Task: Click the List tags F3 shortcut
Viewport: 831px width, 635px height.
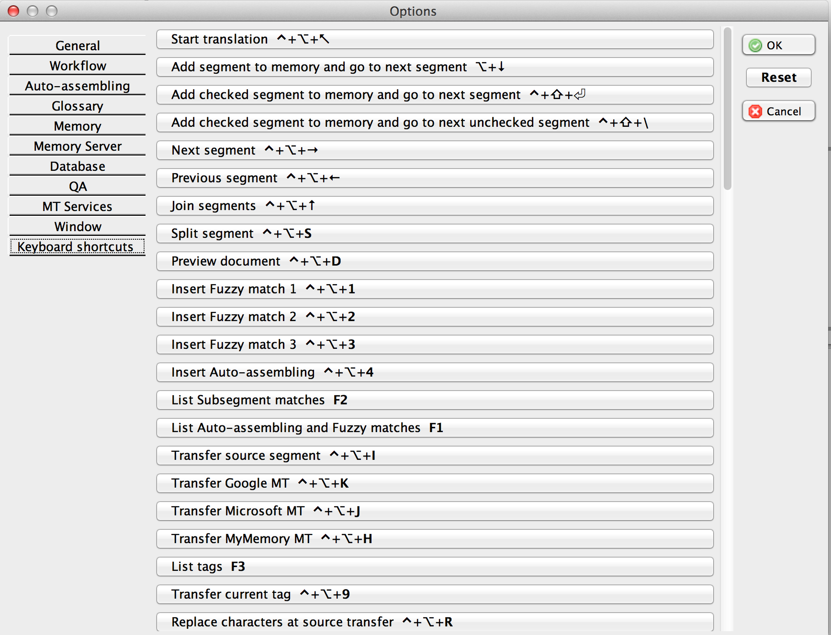Action: point(435,567)
